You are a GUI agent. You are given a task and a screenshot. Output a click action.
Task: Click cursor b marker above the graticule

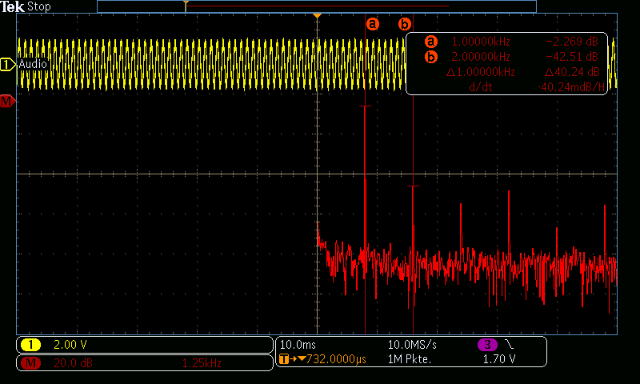[x=404, y=24]
